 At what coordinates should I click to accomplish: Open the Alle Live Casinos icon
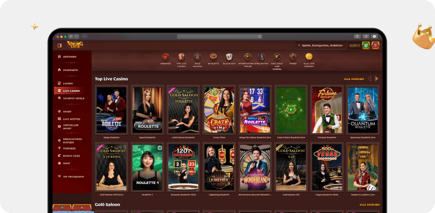(x=309, y=57)
